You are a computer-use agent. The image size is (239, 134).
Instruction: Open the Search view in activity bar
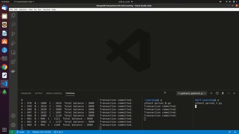click(x=13, y=25)
